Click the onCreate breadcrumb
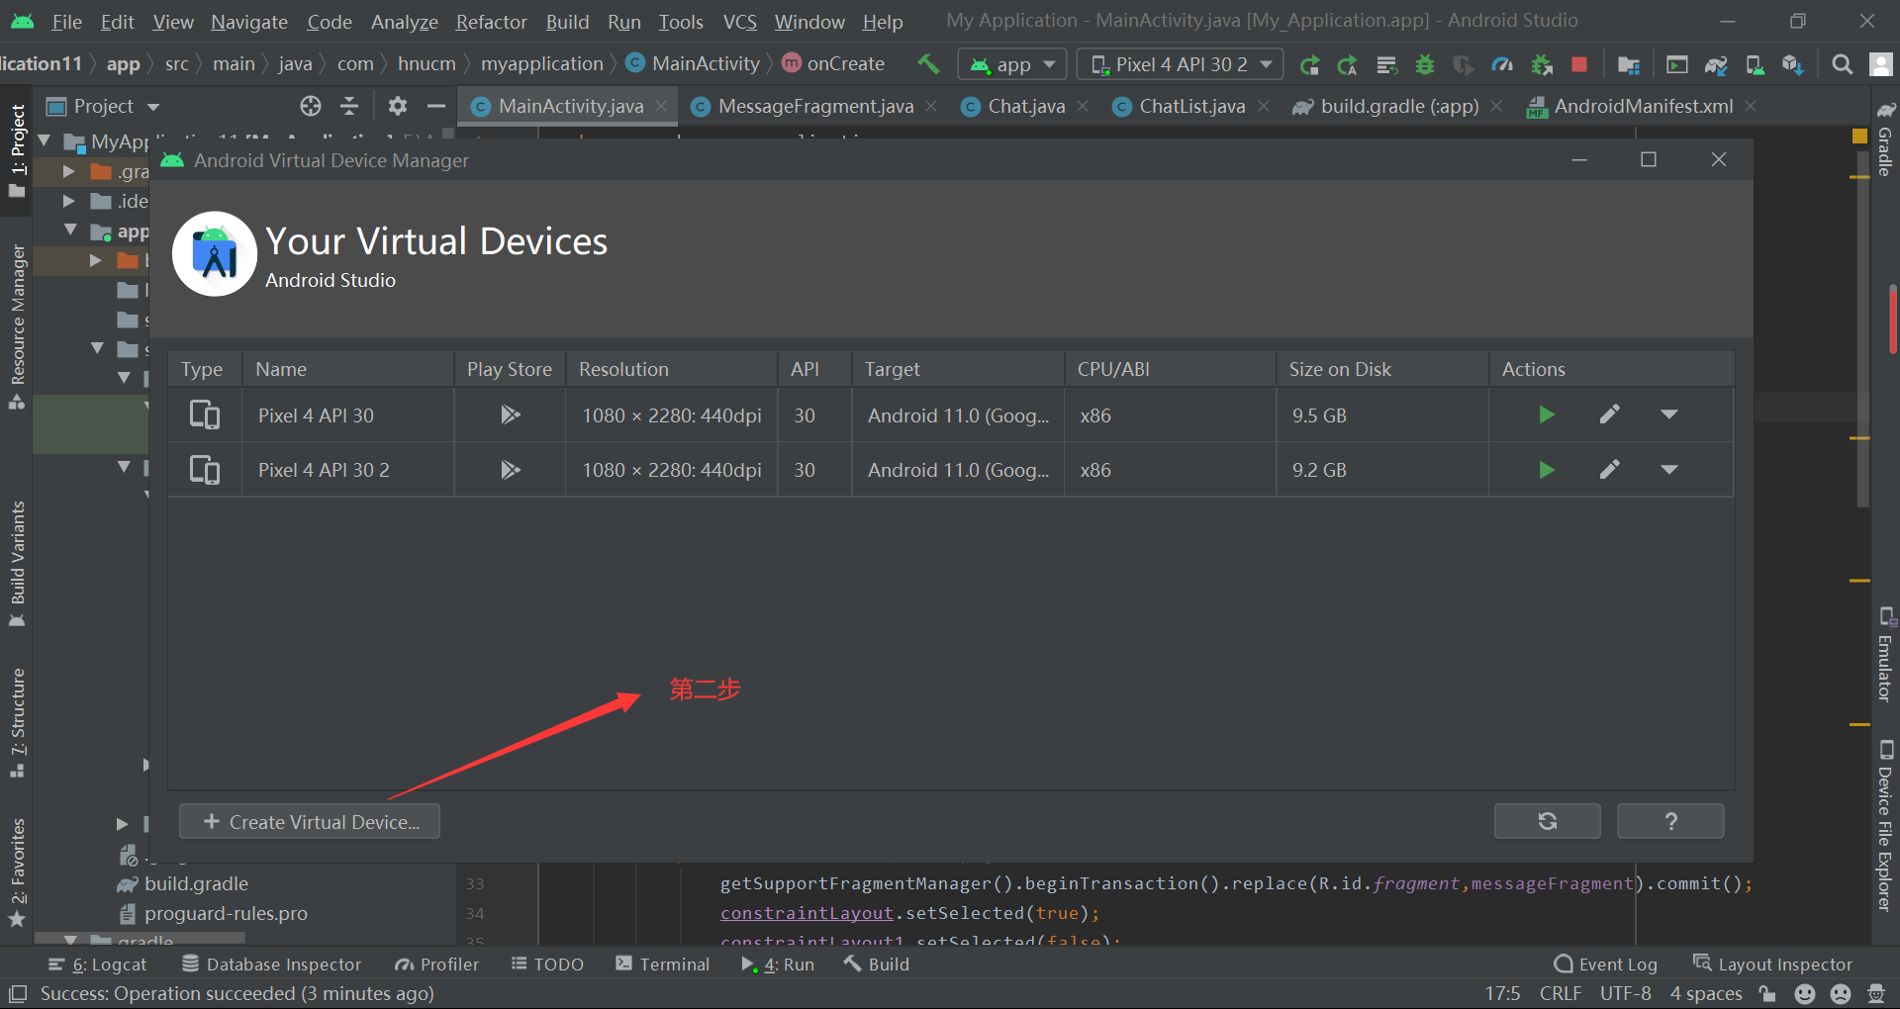The width and height of the screenshot is (1900, 1009). (x=832, y=63)
